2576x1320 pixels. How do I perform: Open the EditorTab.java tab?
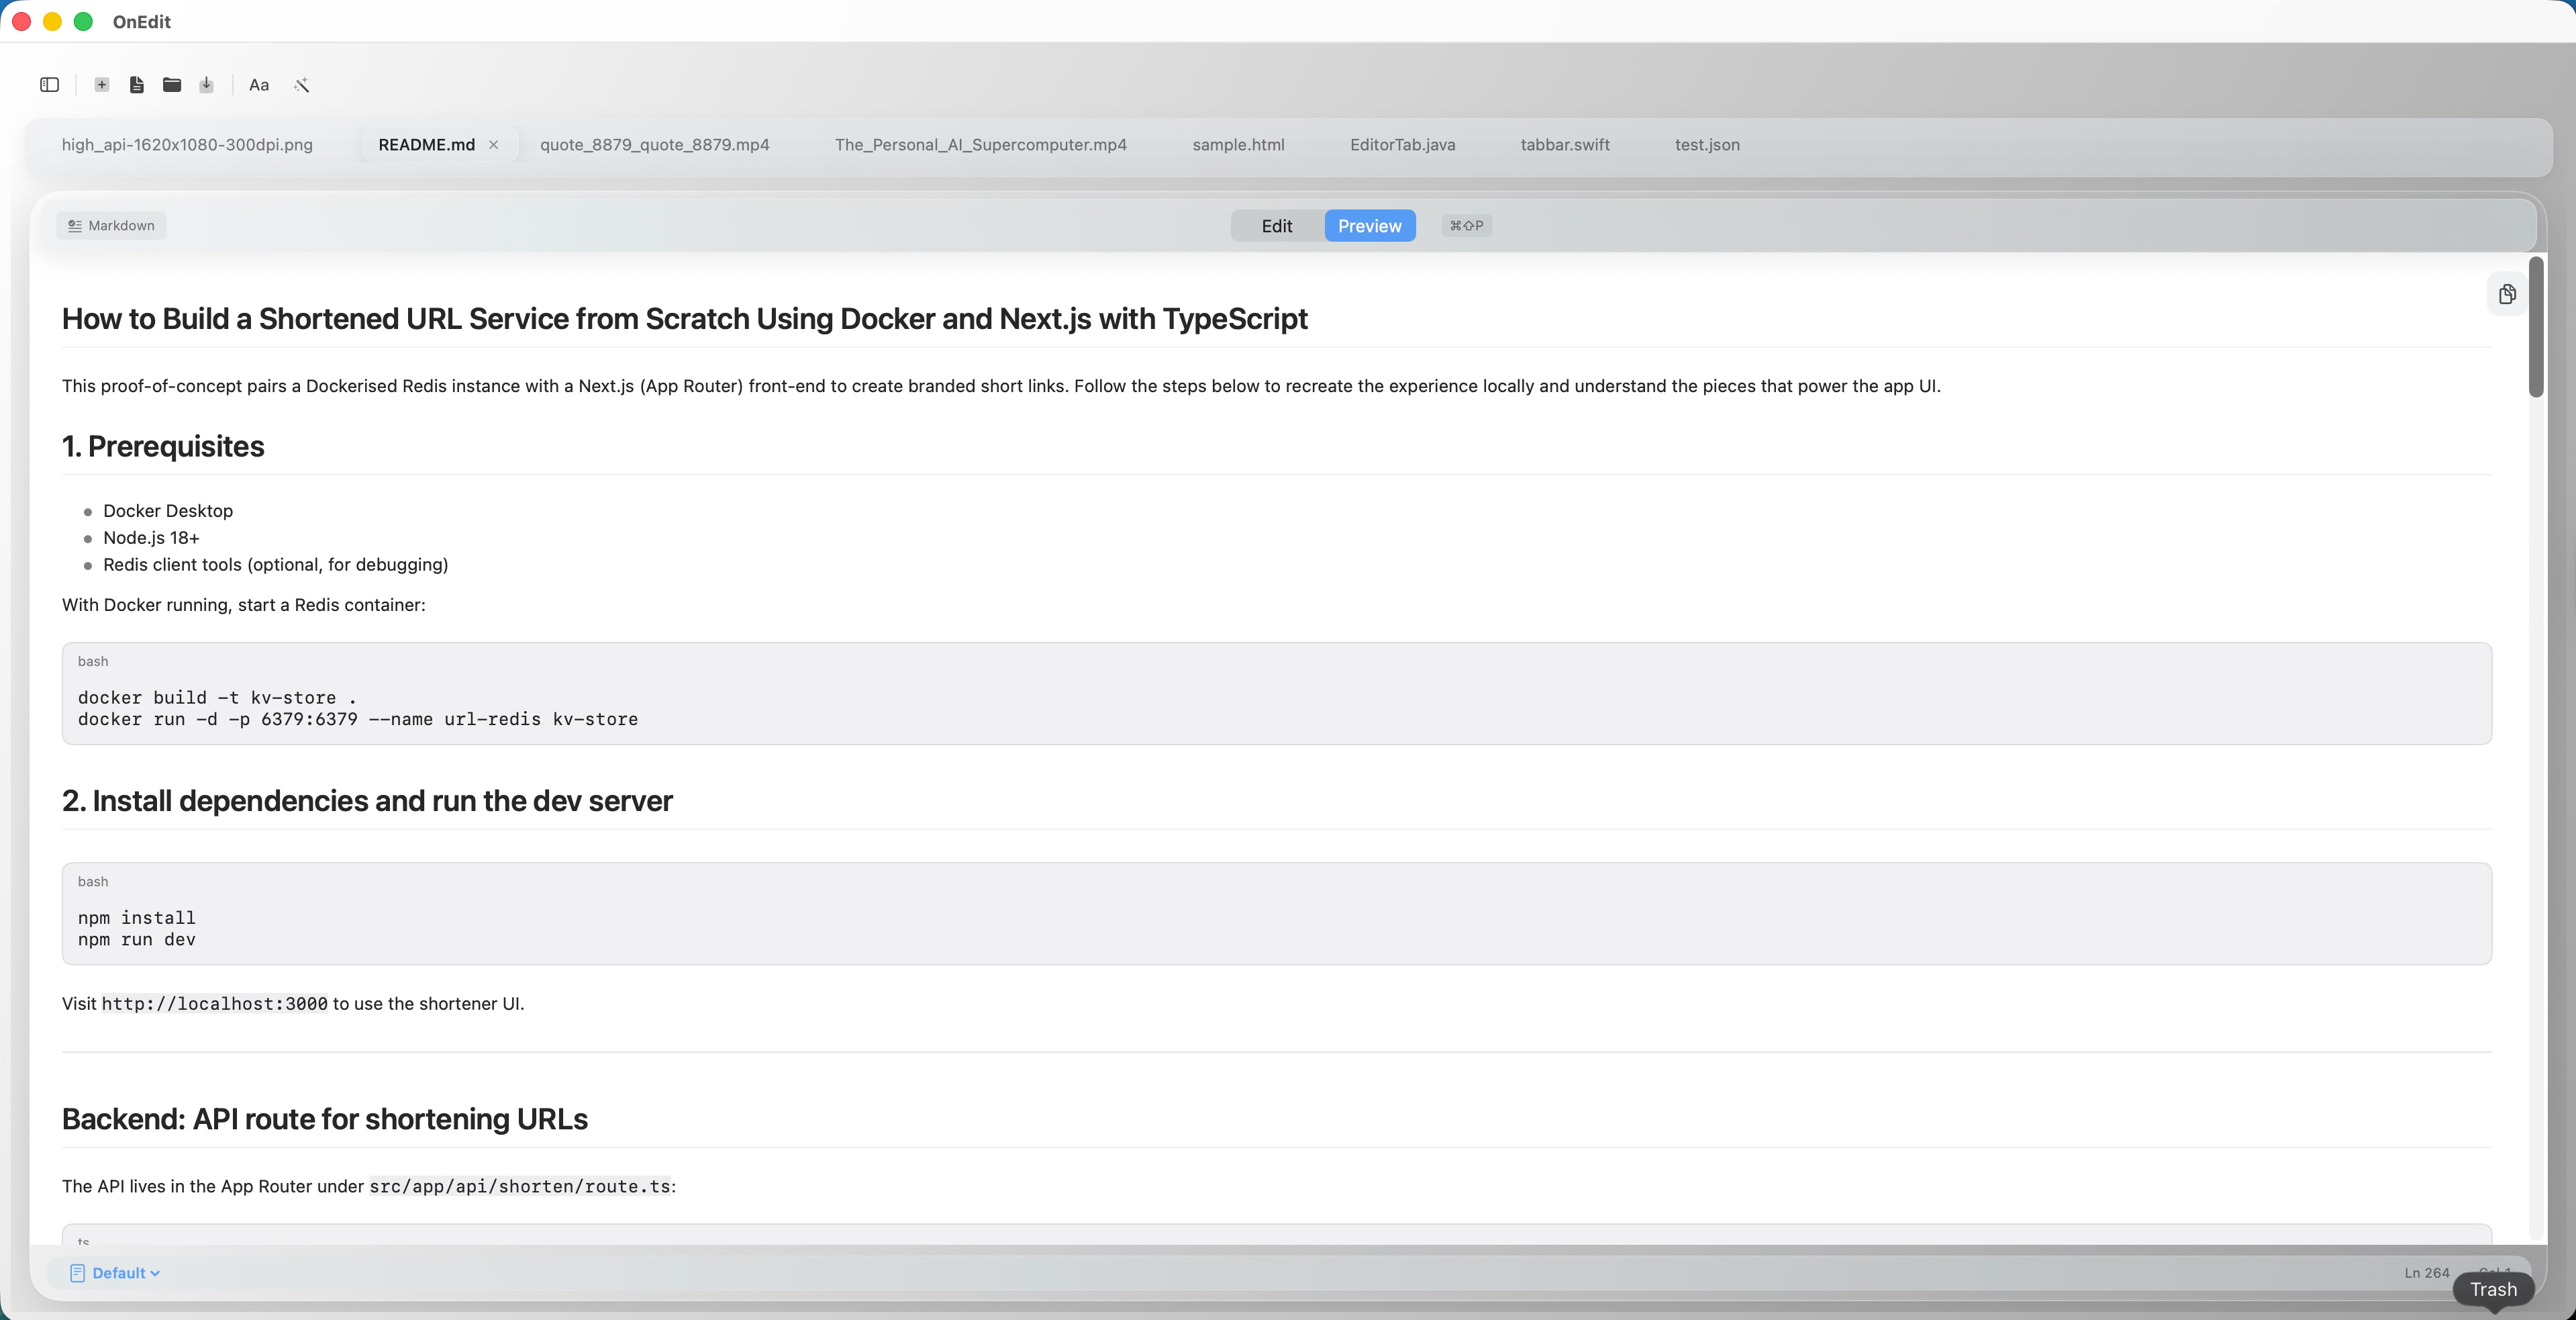1402,145
